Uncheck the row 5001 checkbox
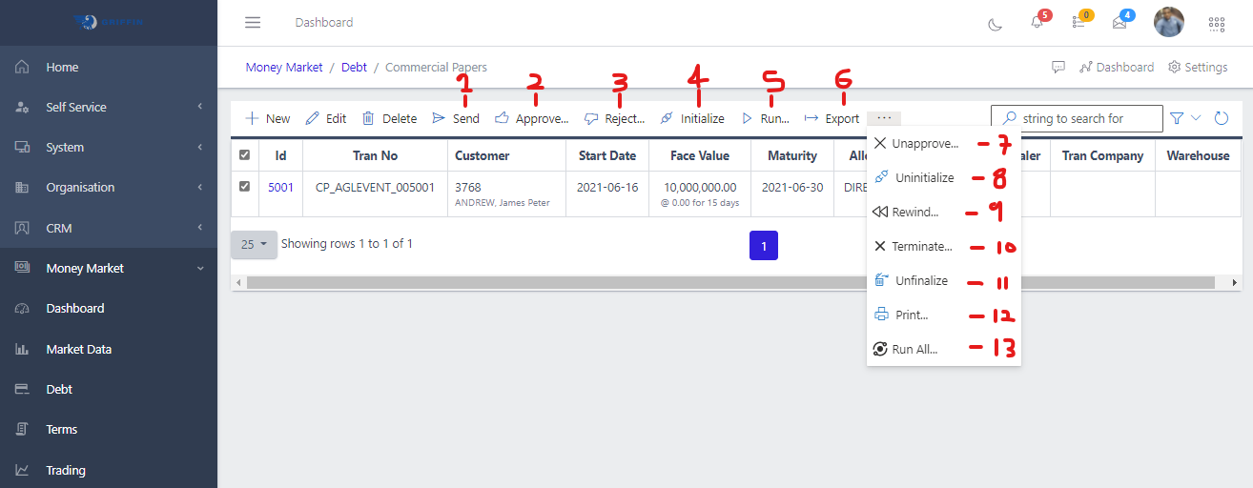 click(245, 187)
